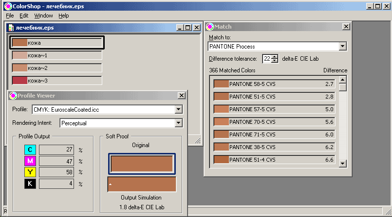Image resolution: width=392 pixels, height=217 pixels.
Task: Click the Original soft proof color patch
Action: click(142, 164)
